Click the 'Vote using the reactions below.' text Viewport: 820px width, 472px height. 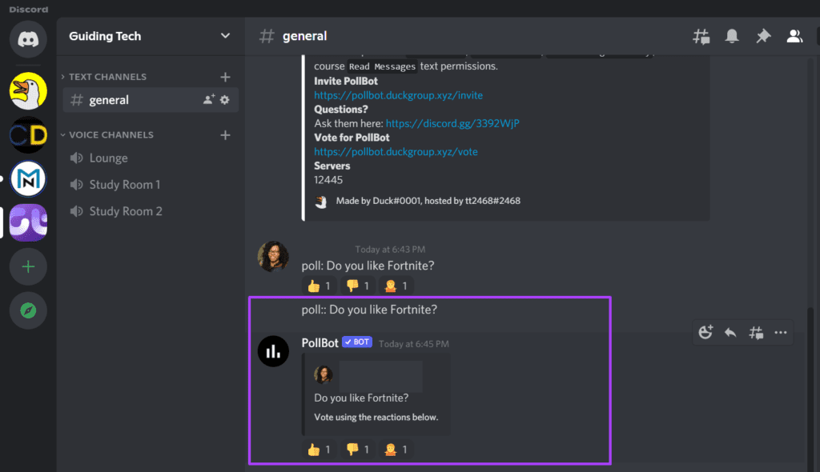coord(376,417)
